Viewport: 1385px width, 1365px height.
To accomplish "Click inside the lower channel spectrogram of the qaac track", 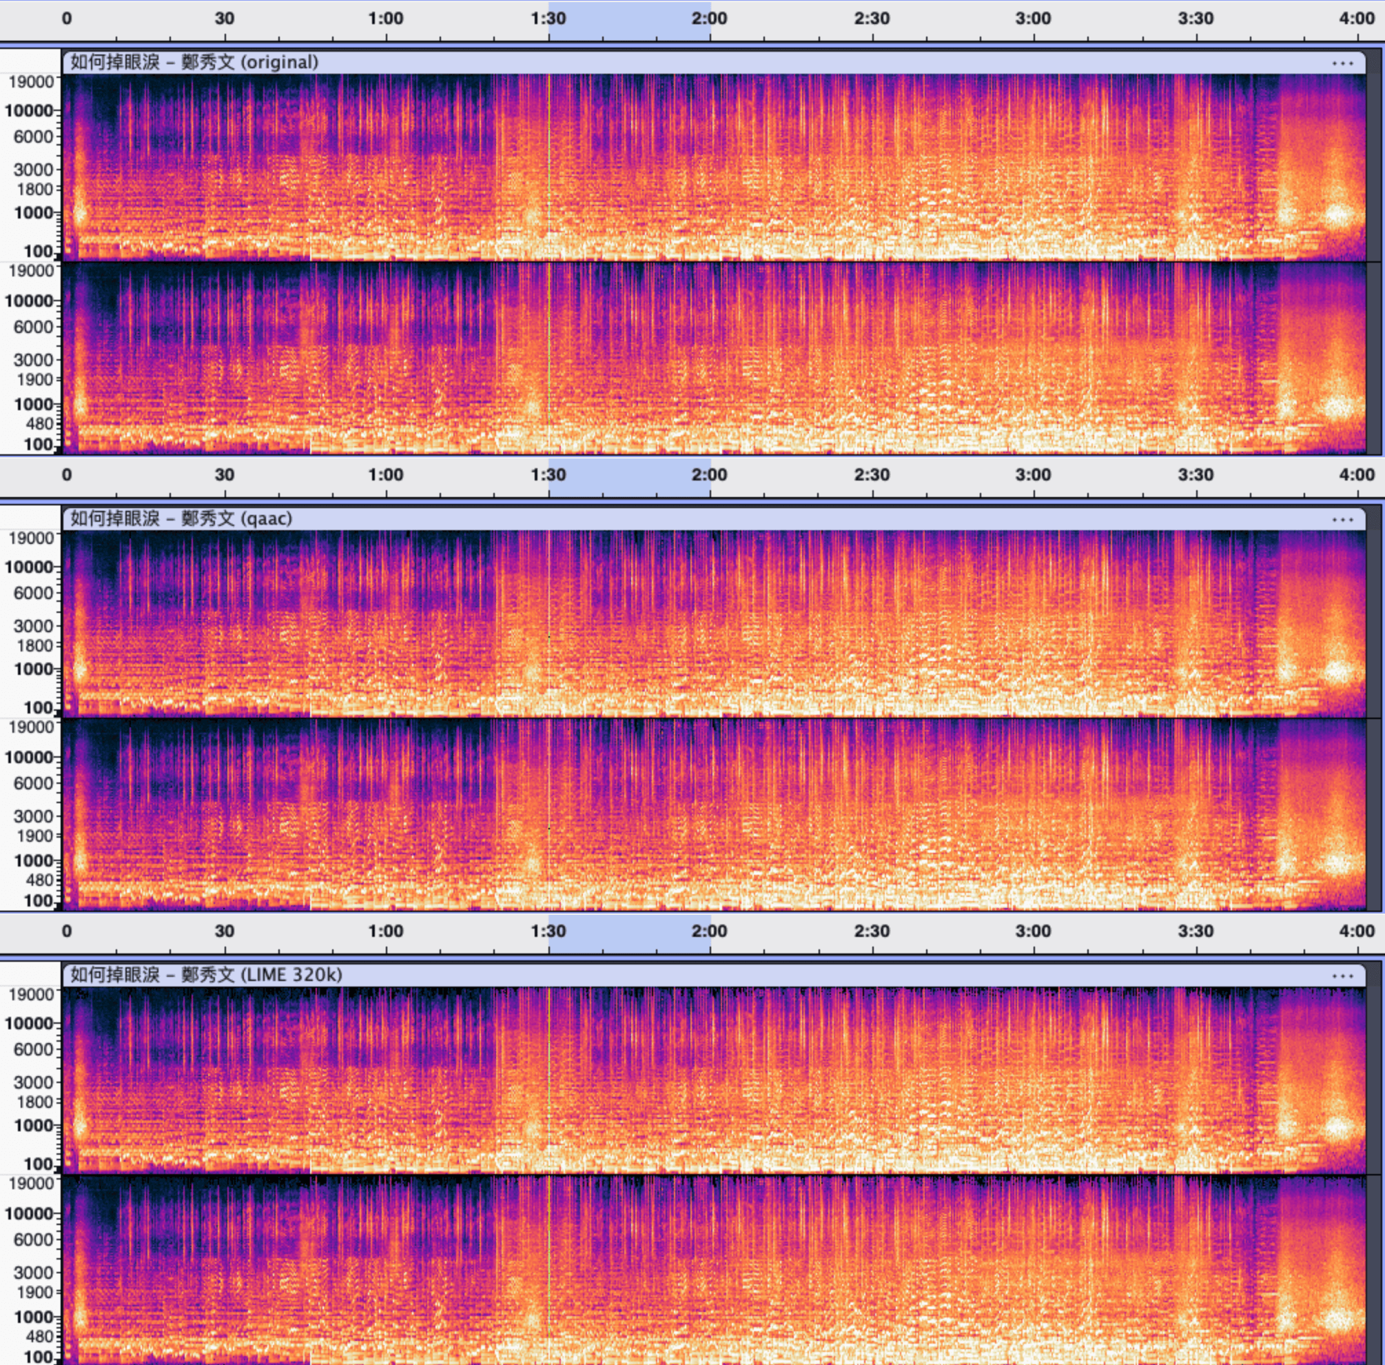I will (714, 814).
